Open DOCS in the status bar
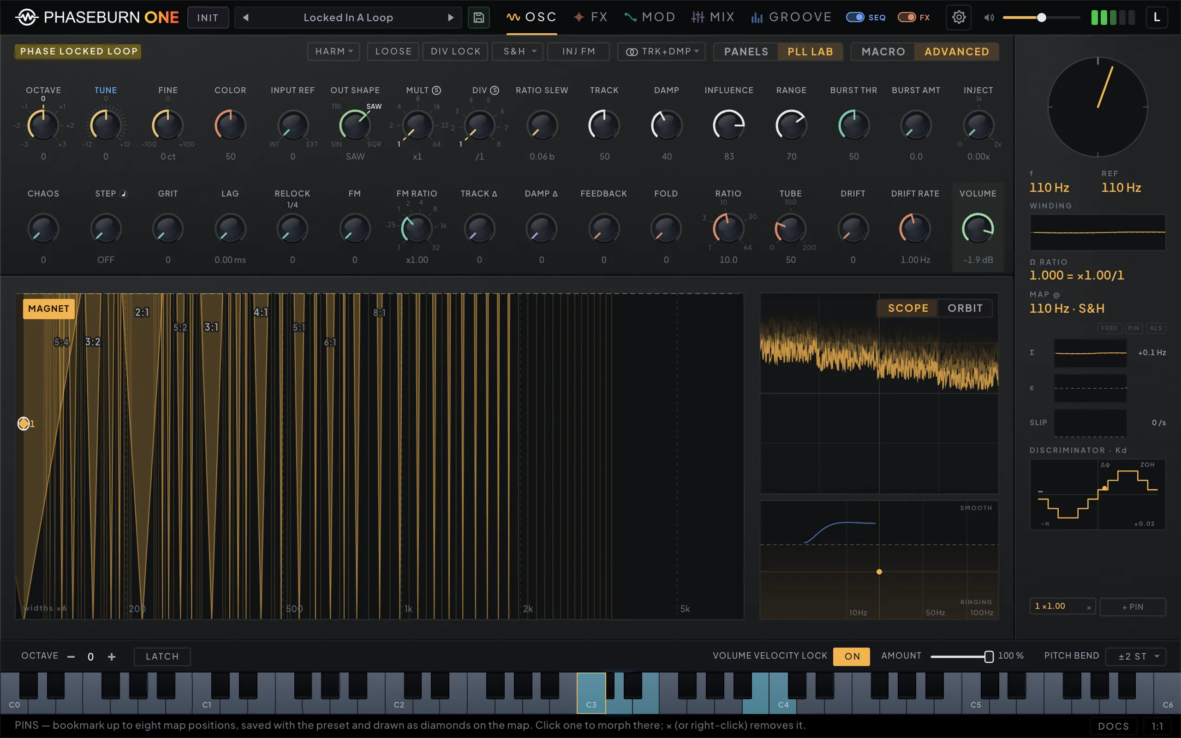Screen dimensions: 1181x738 pos(1113,726)
